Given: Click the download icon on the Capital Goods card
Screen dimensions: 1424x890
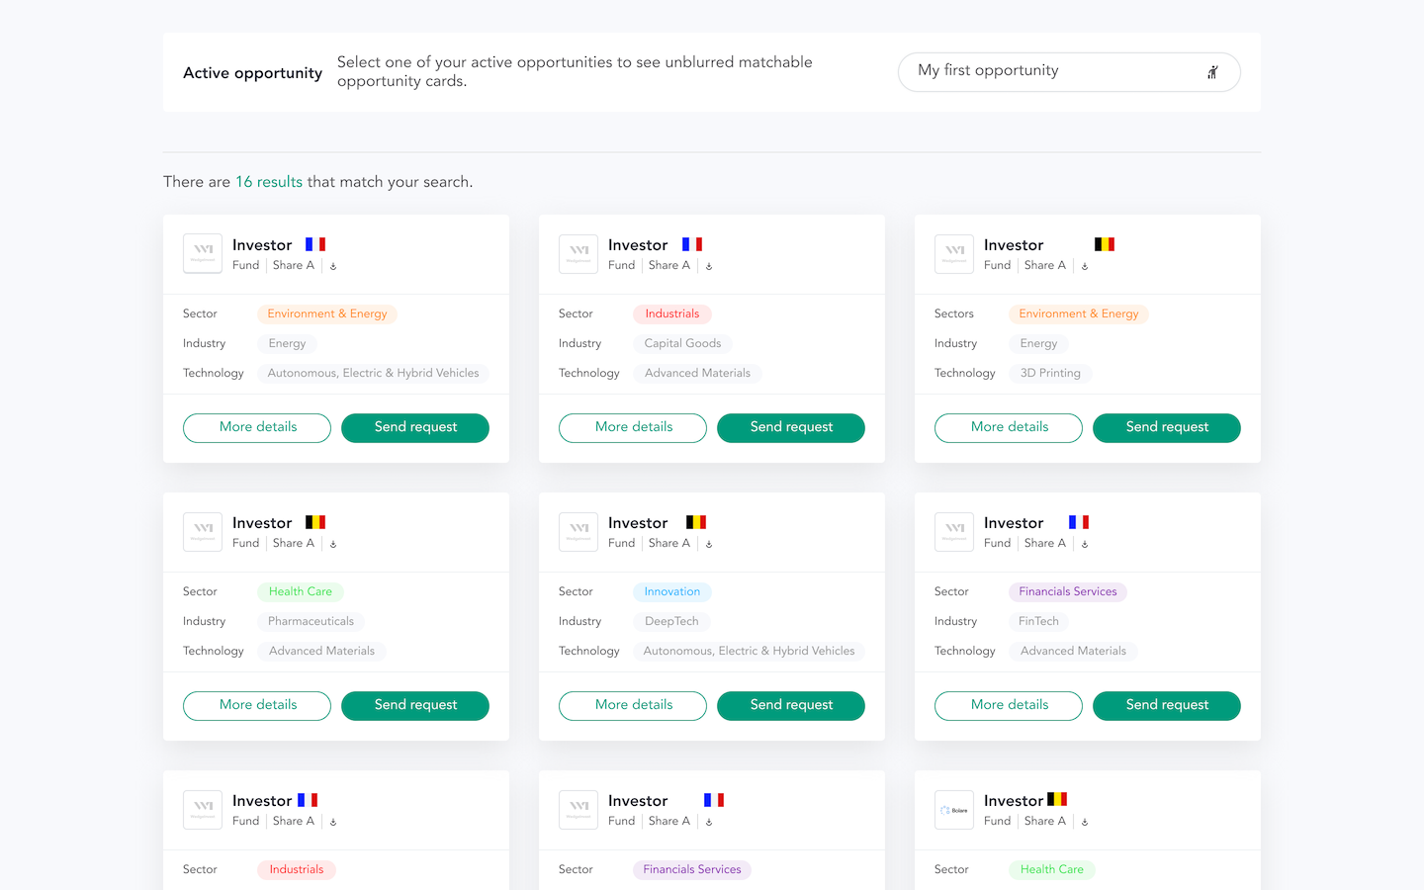Looking at the screenshot, I should 709,266.
